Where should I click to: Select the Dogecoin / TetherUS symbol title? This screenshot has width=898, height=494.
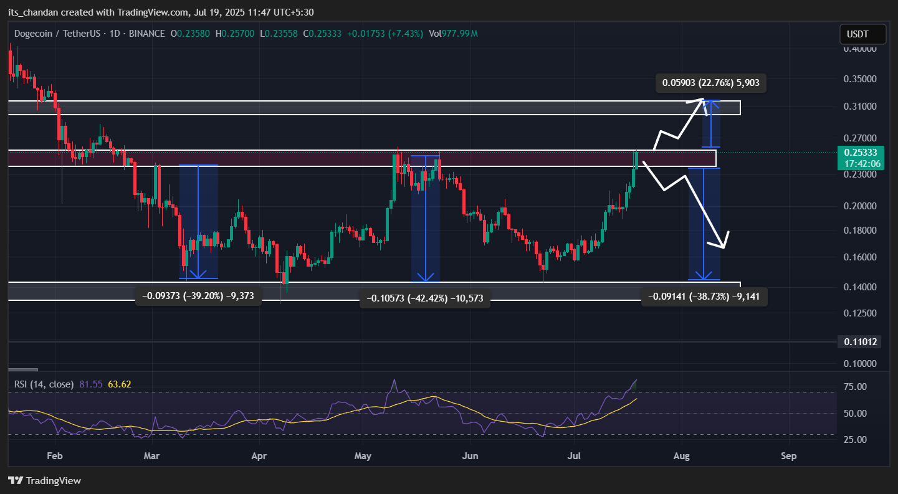(57, 34)
